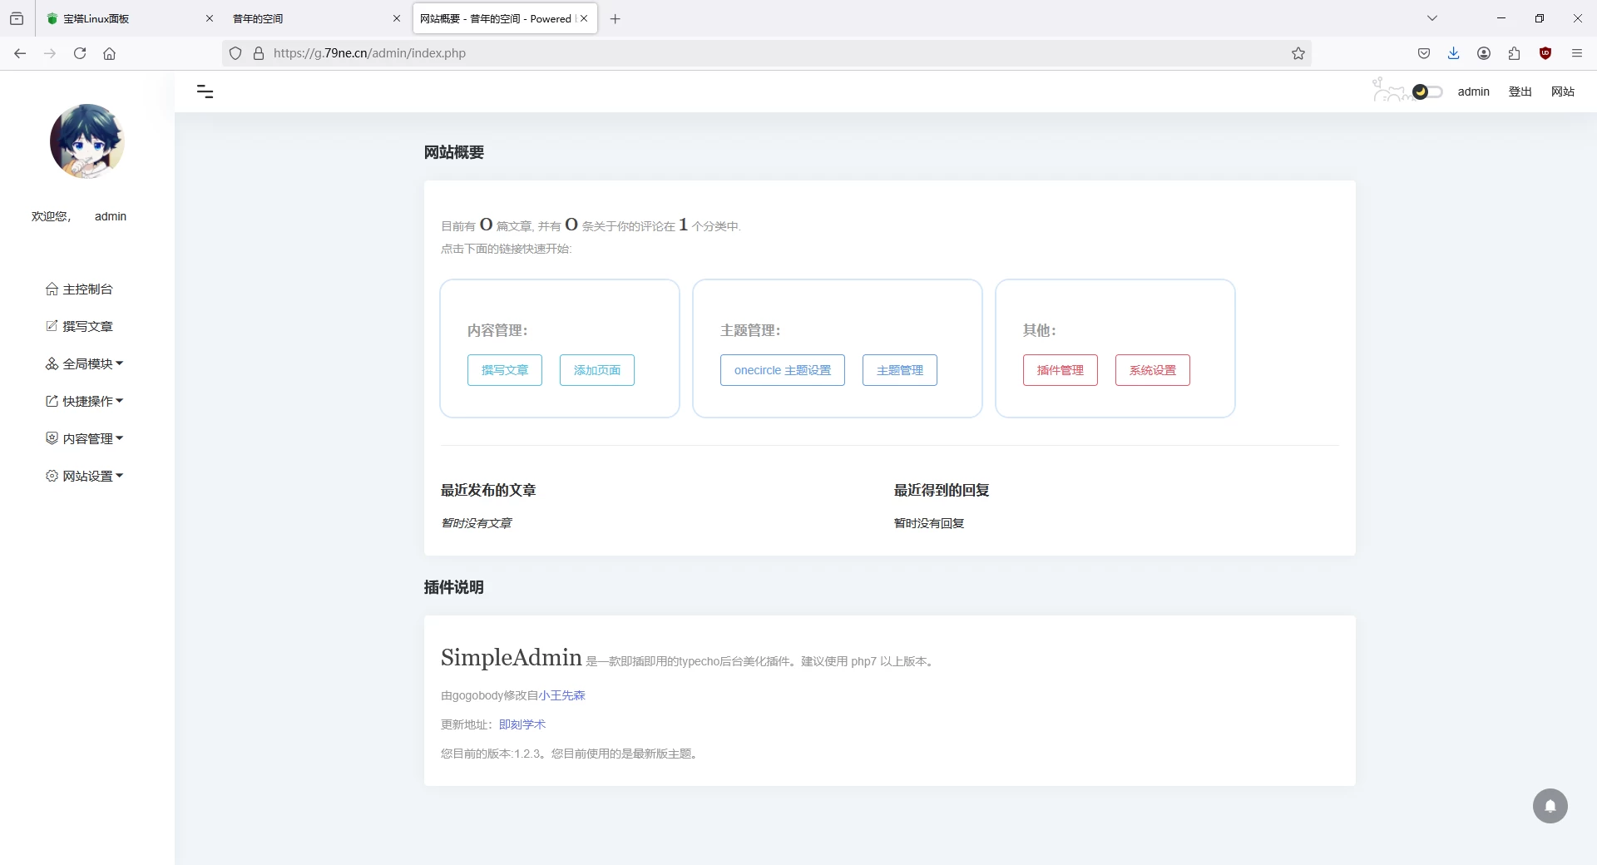Switch to the 宝塔Linux面板 tab
Viewport: 1597px width, 865px height.
tap(125, 18)
